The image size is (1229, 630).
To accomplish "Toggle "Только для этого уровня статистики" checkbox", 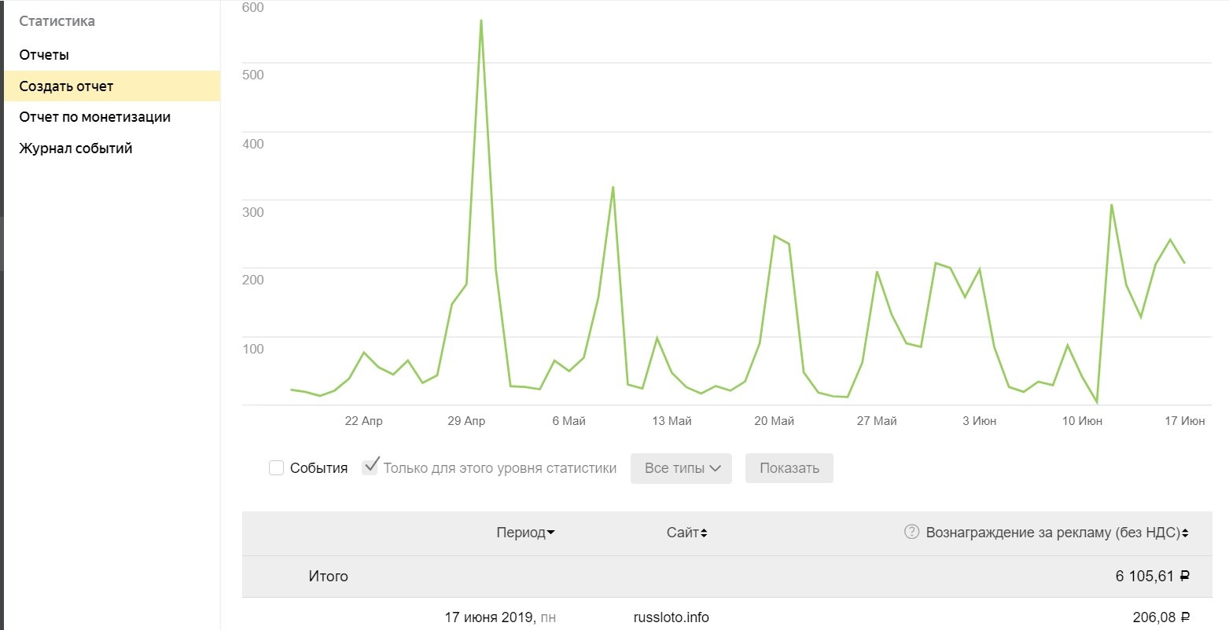I will tap(370, 467).
